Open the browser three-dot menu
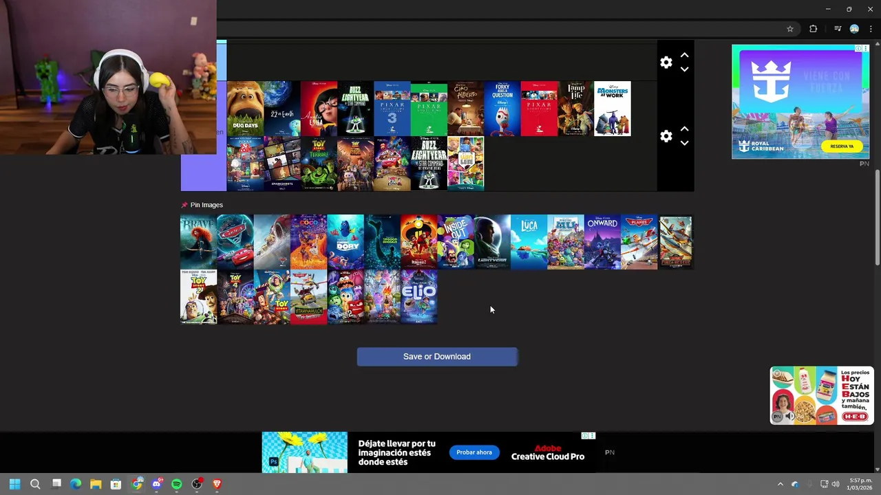Screen dimensions: 881x495 pos(871,29)
